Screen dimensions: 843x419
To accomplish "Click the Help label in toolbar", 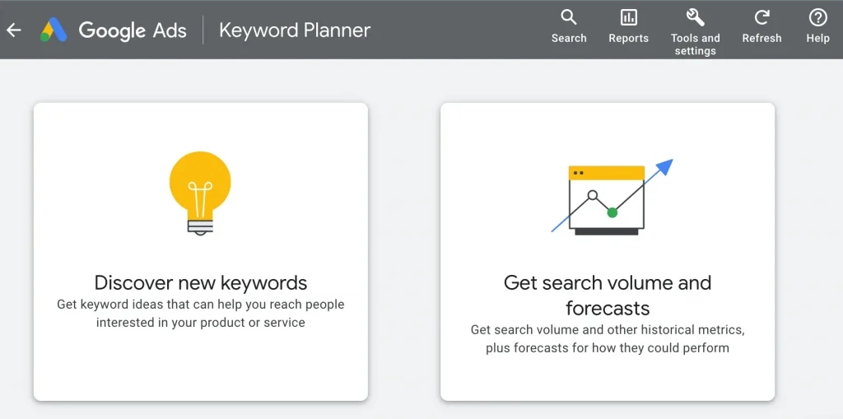I will (817, 38).
